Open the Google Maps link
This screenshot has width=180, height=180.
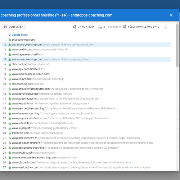19,35
